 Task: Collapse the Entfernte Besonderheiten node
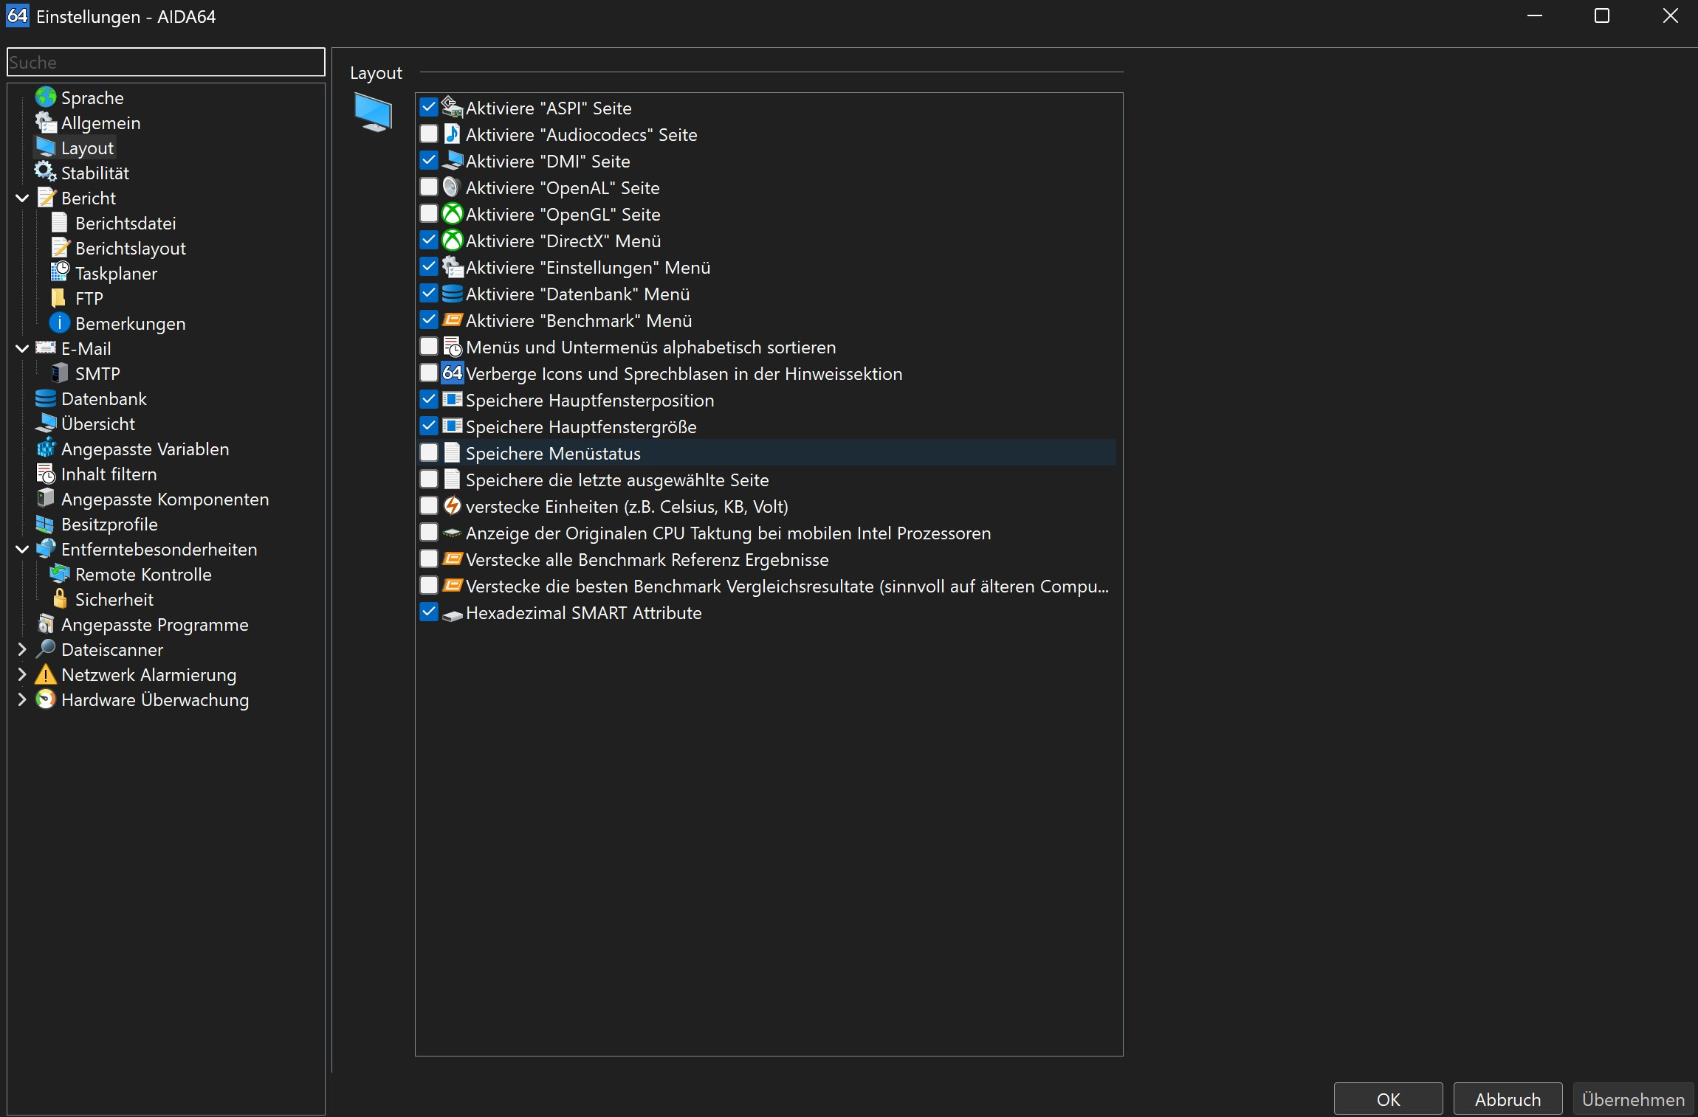[x=22, y=549]
